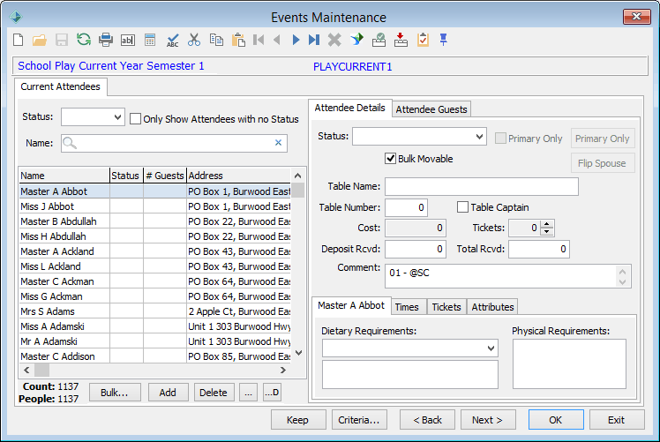
Task: Open the Tickets tab
Action: pos(446,307)
